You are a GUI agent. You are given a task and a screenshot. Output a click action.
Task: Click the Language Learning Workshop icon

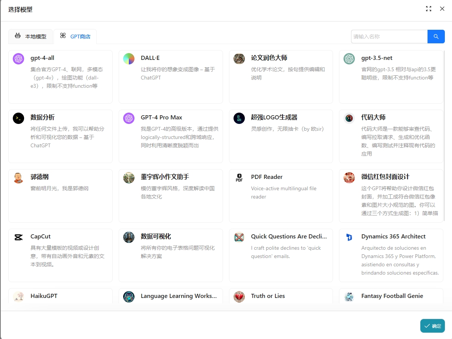pyautogui.click(x=129, y=297)
